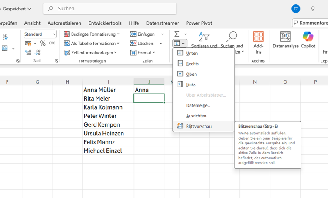Open the Bedingte Formatierung dropdown
Image resolution: width=328 pixels, height=198 pixels.
(x=92, y=34)
